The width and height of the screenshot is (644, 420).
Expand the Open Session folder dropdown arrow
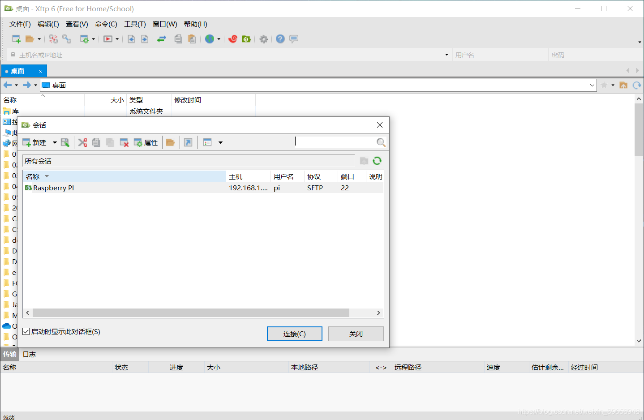pyautogui.click(x=39, y=39)
